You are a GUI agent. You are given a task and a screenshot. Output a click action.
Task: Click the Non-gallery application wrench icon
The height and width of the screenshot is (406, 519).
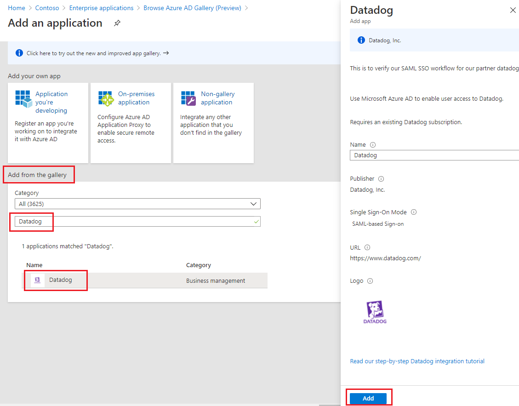(x=188, y=98)
